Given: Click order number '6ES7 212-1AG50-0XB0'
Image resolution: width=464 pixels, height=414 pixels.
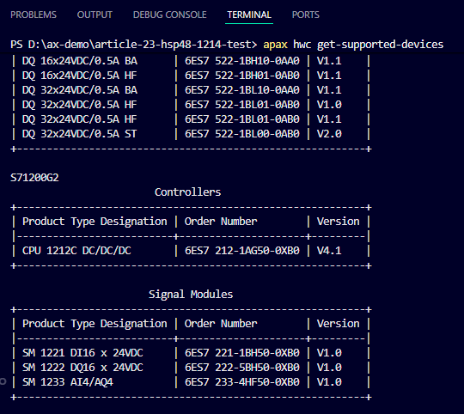Looking at the screenshot, I should 242,251.
